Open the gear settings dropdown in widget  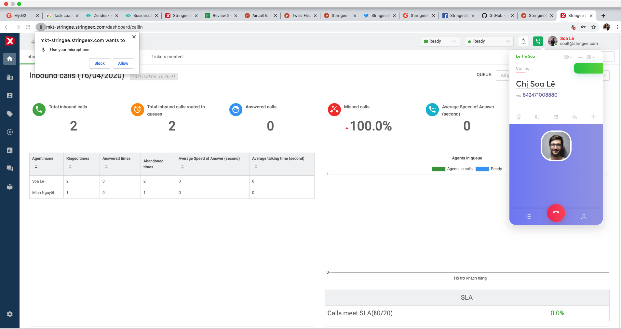point(590,57)
